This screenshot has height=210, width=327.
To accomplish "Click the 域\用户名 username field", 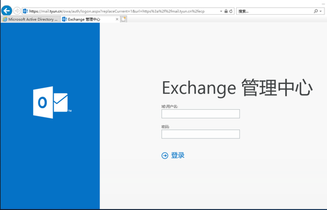I will (x=201, y=114).
